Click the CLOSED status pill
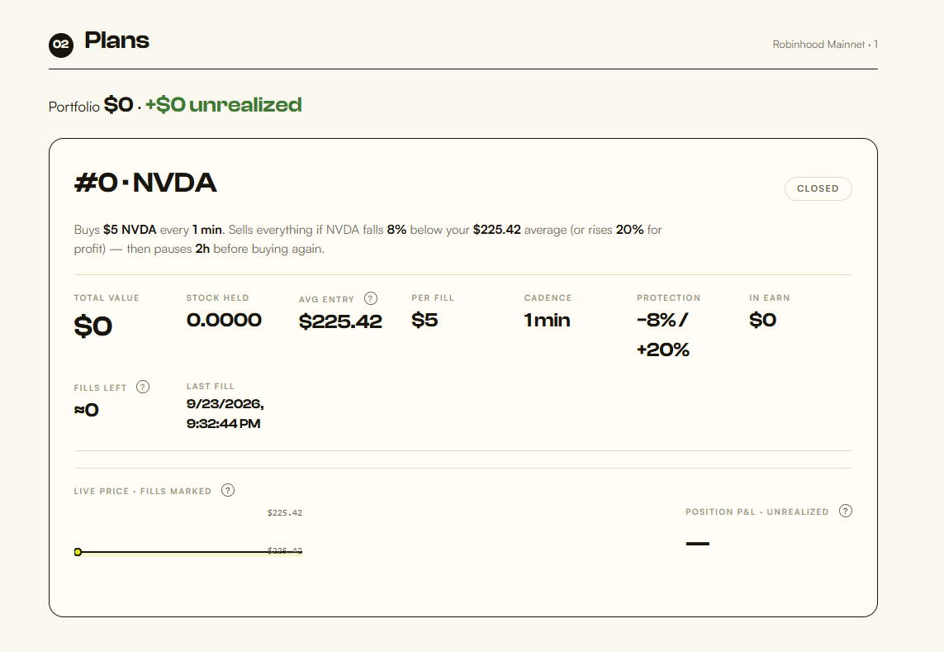This screenshot has width=944, height=652. click(x=818, y=188)
